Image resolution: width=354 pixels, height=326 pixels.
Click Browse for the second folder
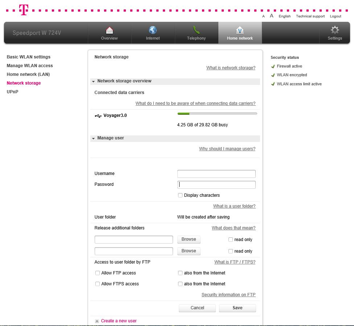(x=189, y=251)
